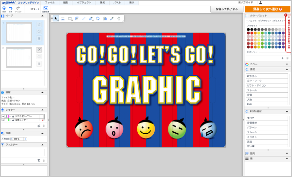Viewport: 292px width, 177px height.
Task: Click 保存して次へ進む orange button
Action: (267, 9)
